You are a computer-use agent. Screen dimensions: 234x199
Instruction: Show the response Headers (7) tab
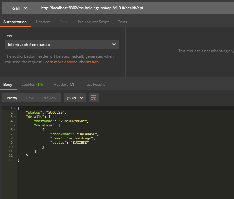(x=64, y=84)
